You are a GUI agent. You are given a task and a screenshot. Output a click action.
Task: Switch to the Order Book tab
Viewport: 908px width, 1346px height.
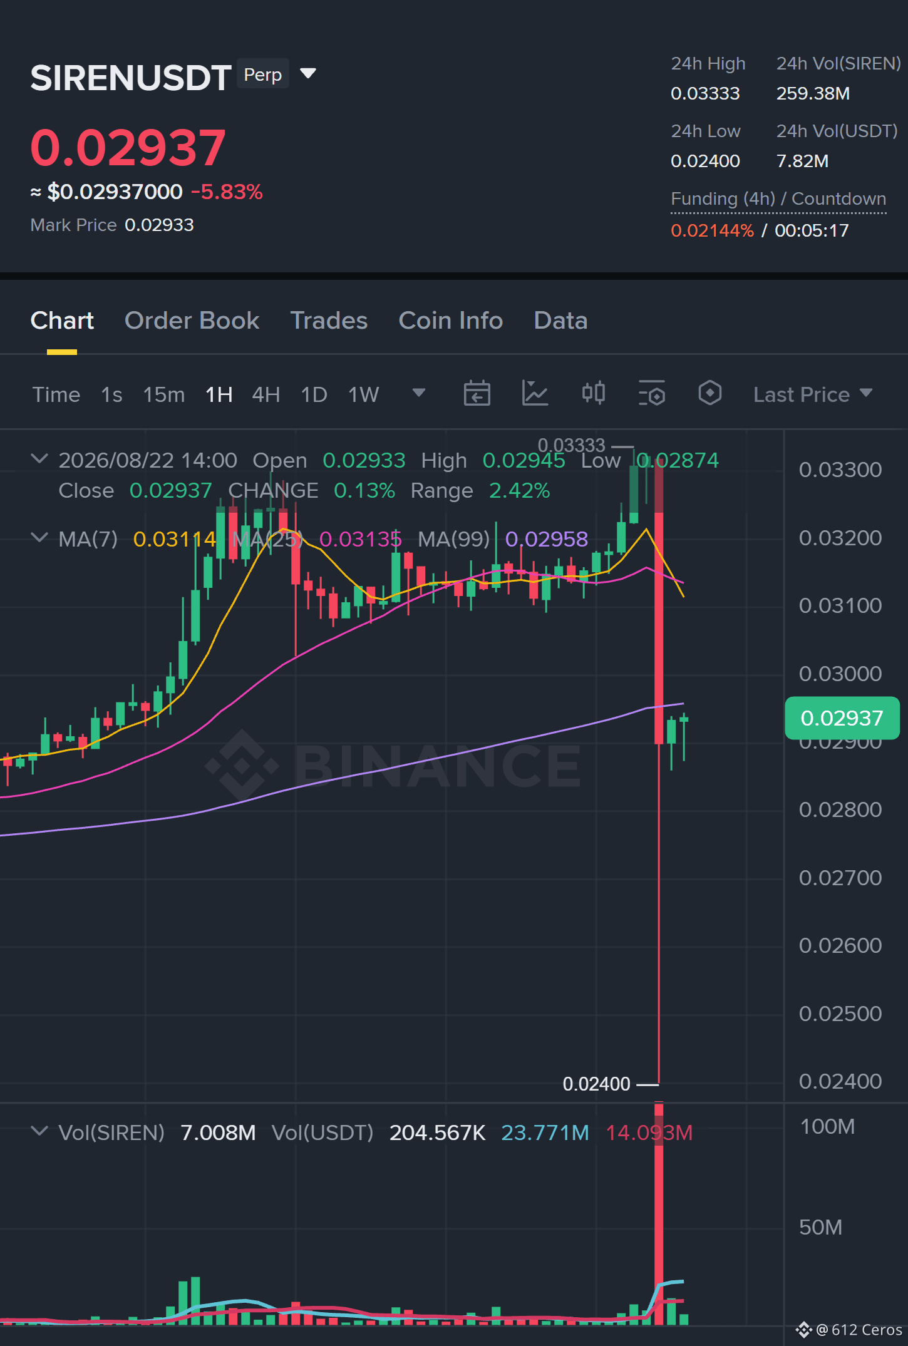tap(192, 321)
